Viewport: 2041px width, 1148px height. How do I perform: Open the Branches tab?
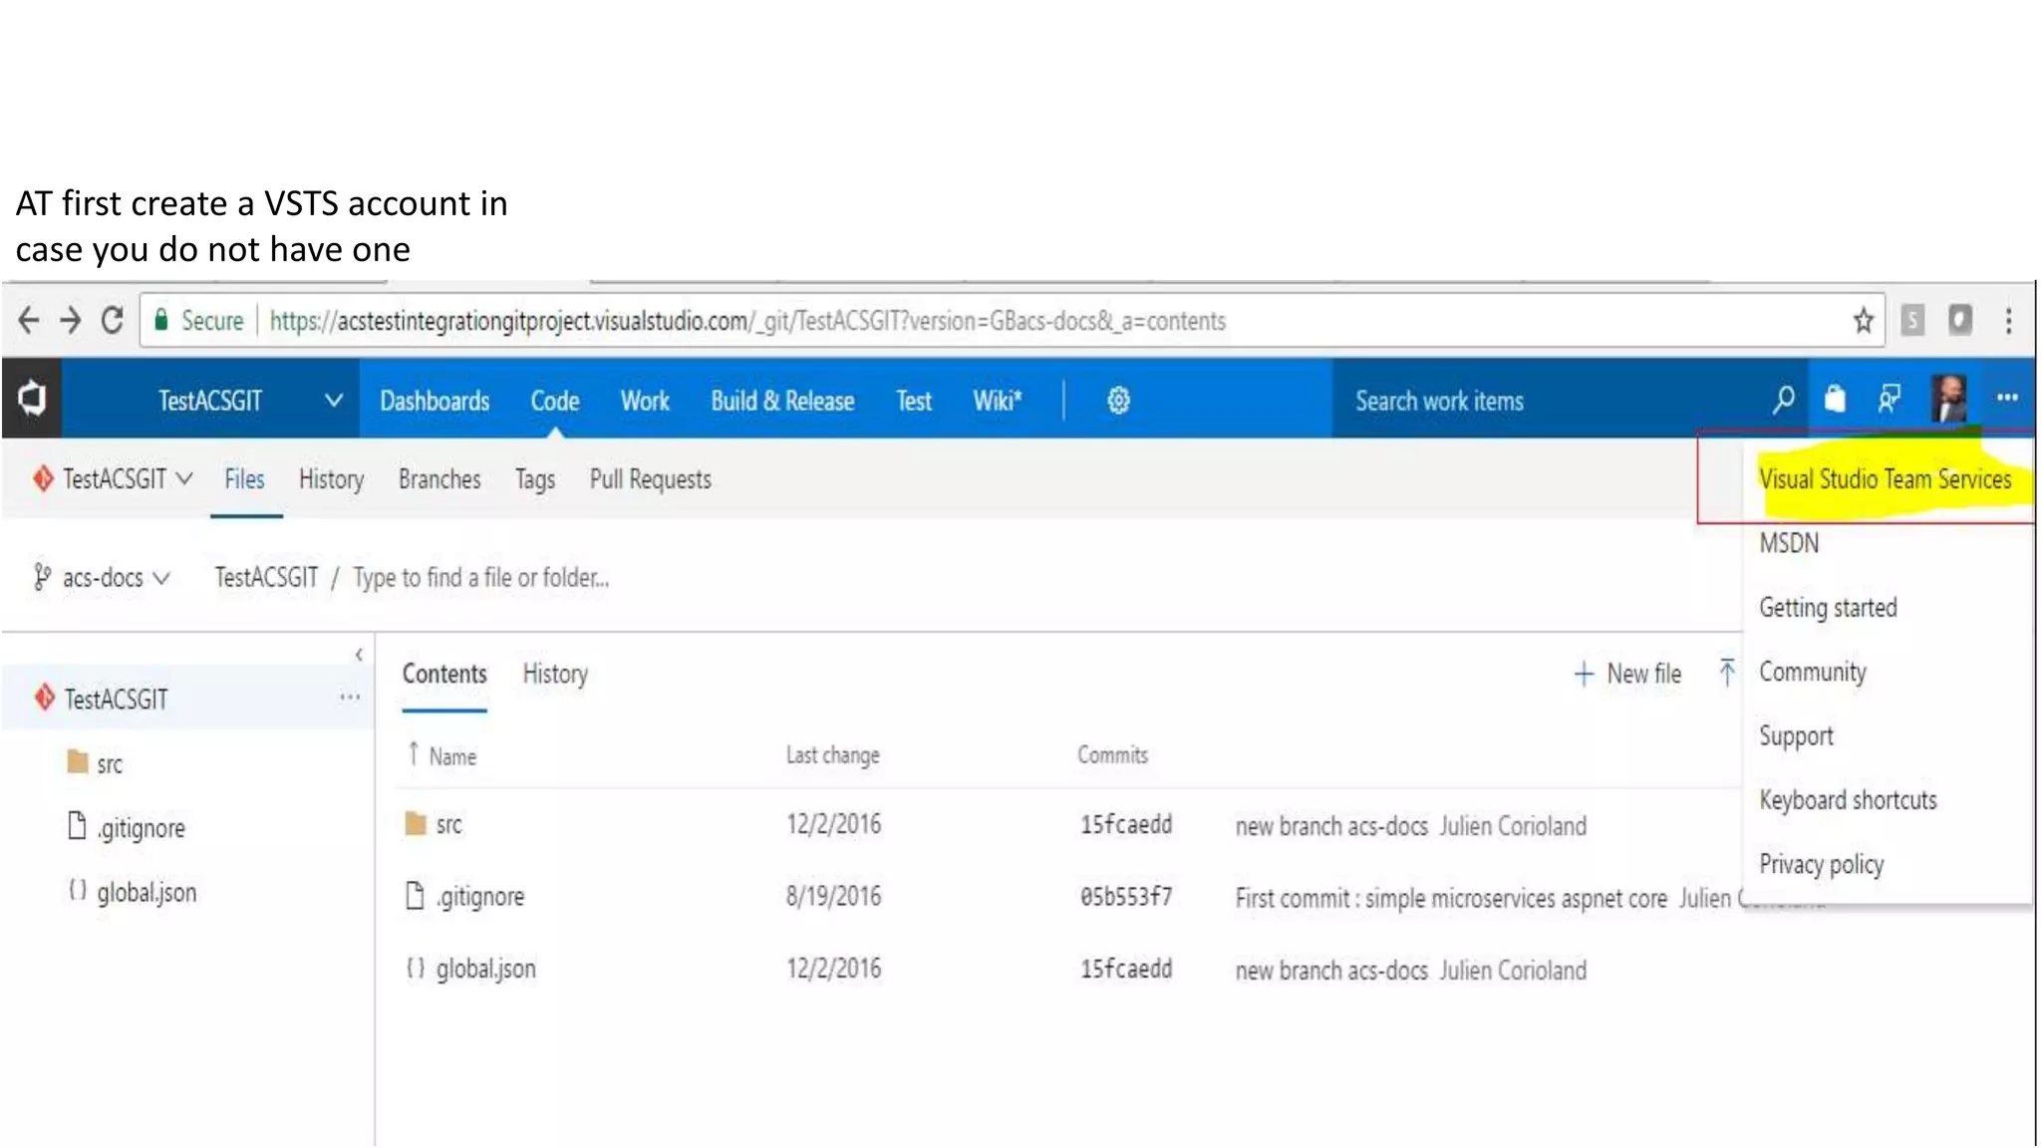(439, 479)
